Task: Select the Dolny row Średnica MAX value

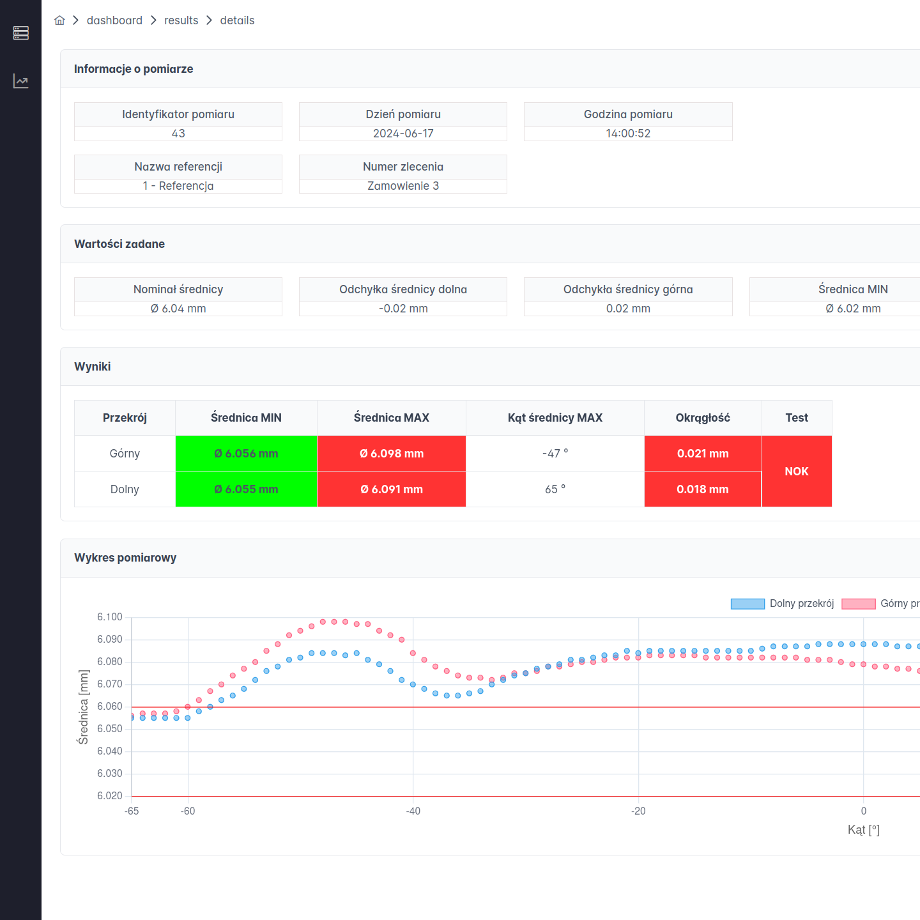Action: (391, 489)
